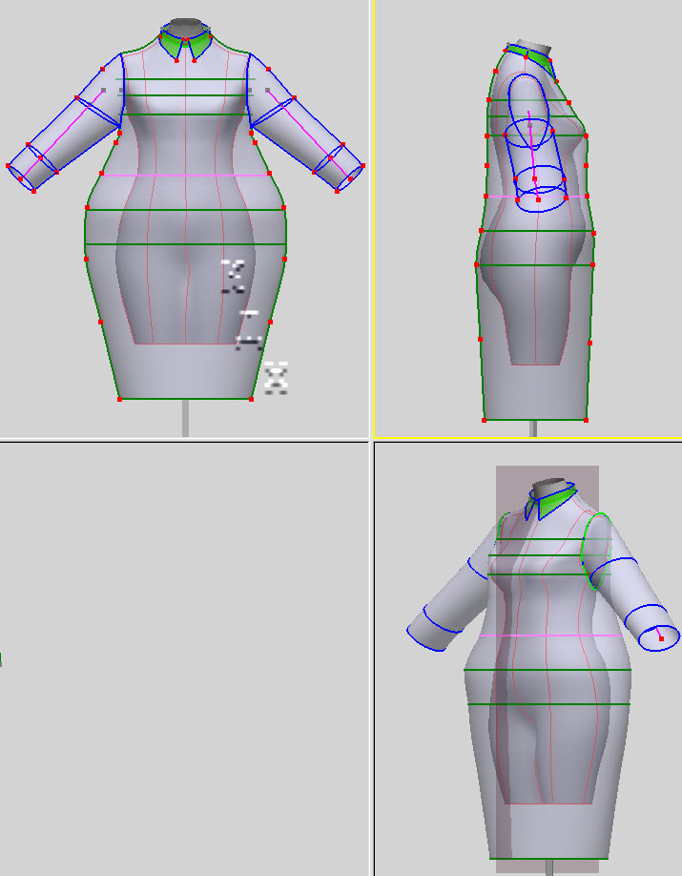This screenshot has height=876, width=682.
Task: Select upper green hip line in front view
Action: pyautogui.click(x=185, y=210)
